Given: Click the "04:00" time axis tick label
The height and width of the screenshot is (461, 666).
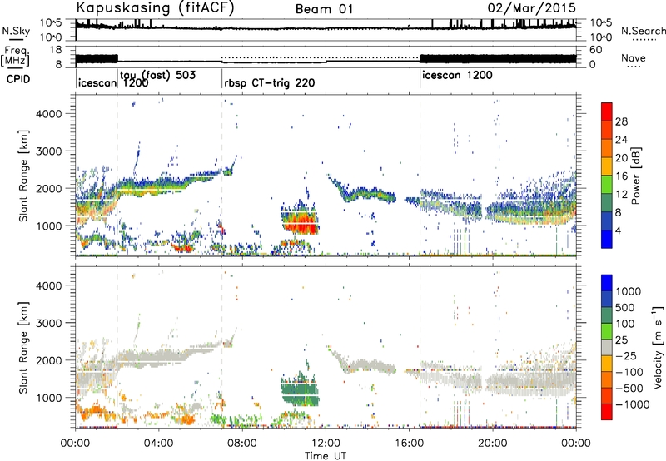Looking at the screenshot, I should [158, 444].
